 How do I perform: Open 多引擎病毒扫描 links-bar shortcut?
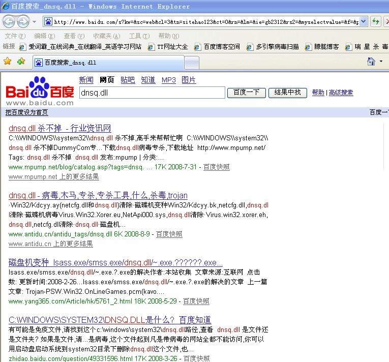(x=273, y=47)
